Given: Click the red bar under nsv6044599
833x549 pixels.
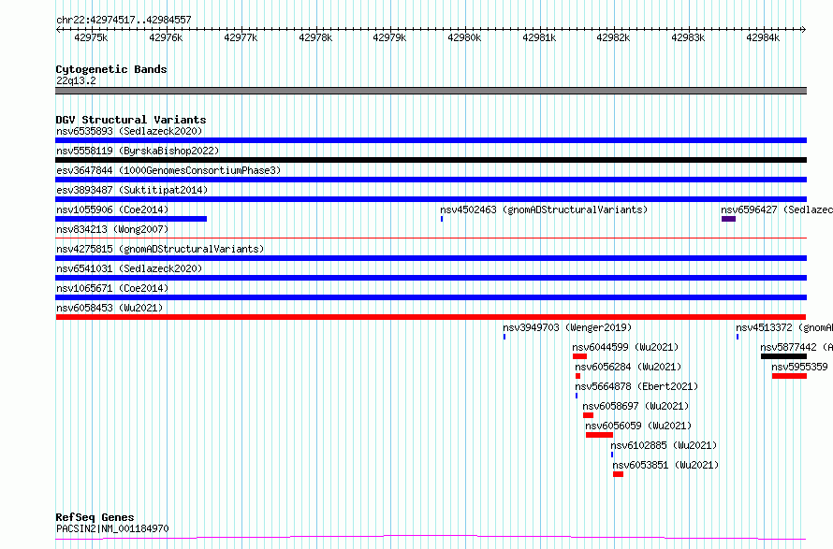Looking at the screenshot, I should pos(579,356).
